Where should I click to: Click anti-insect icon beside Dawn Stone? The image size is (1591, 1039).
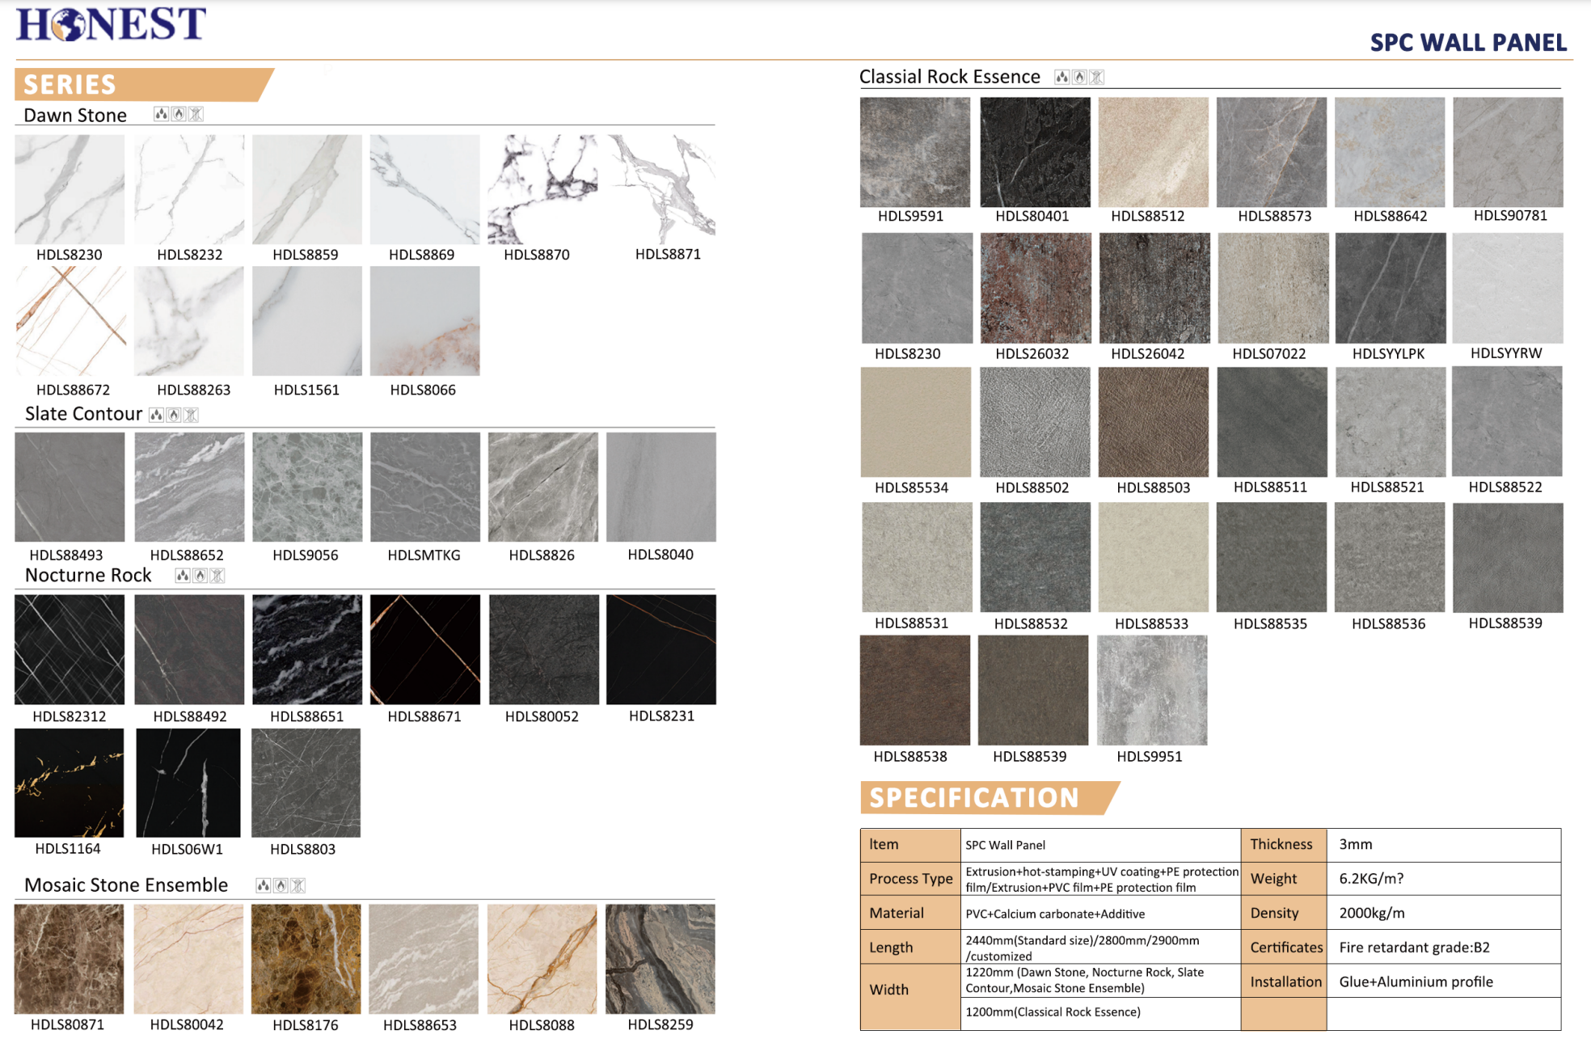click(196, 115)
